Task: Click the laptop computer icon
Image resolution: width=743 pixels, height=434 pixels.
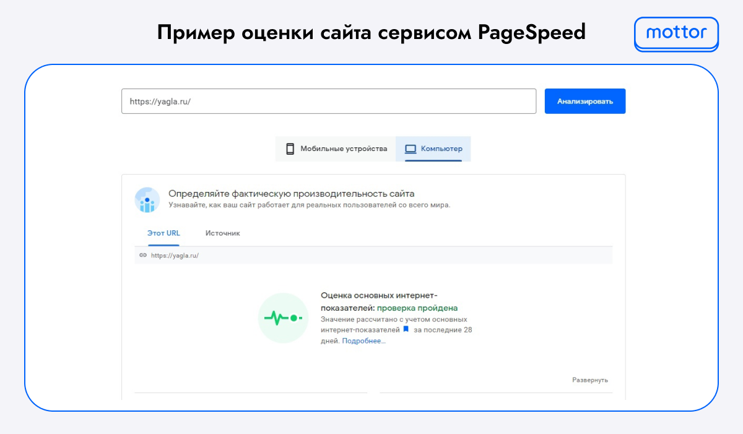Action: pyautogui.click(x=410, y=149)
